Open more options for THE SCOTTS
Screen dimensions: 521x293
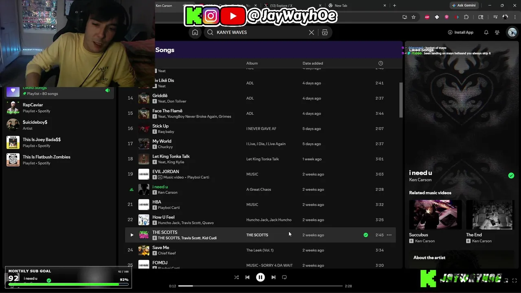pyautogui.click(x=389, y=235)
